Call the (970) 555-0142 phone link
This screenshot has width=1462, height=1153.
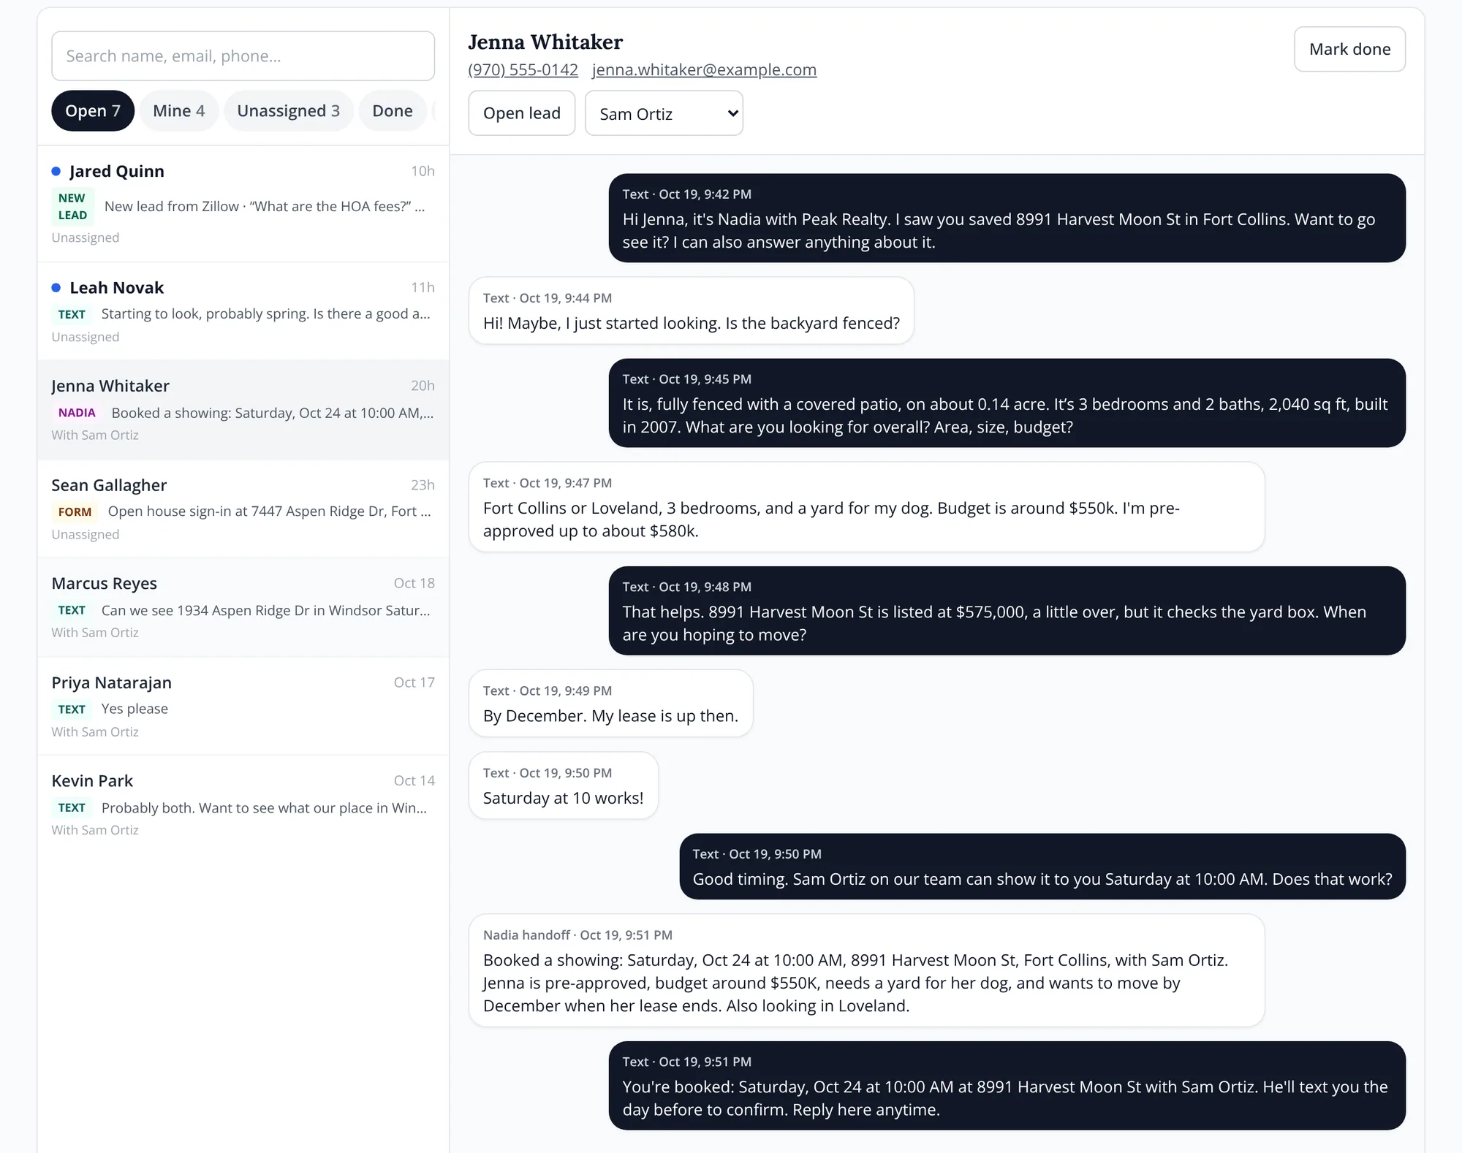[523, 69]
